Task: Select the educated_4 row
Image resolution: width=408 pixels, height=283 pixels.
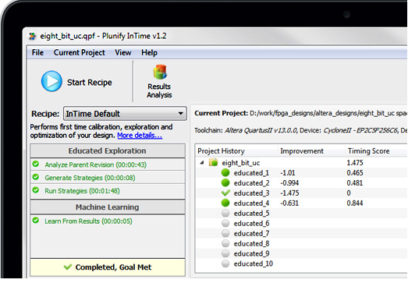Action: point(301,203)
